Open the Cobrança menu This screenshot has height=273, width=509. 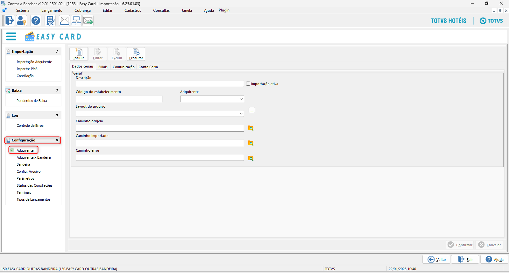pos(83,11)
